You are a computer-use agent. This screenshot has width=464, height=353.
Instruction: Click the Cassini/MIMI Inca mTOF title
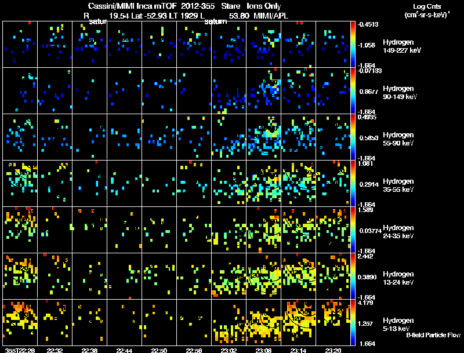pos(132,6)
